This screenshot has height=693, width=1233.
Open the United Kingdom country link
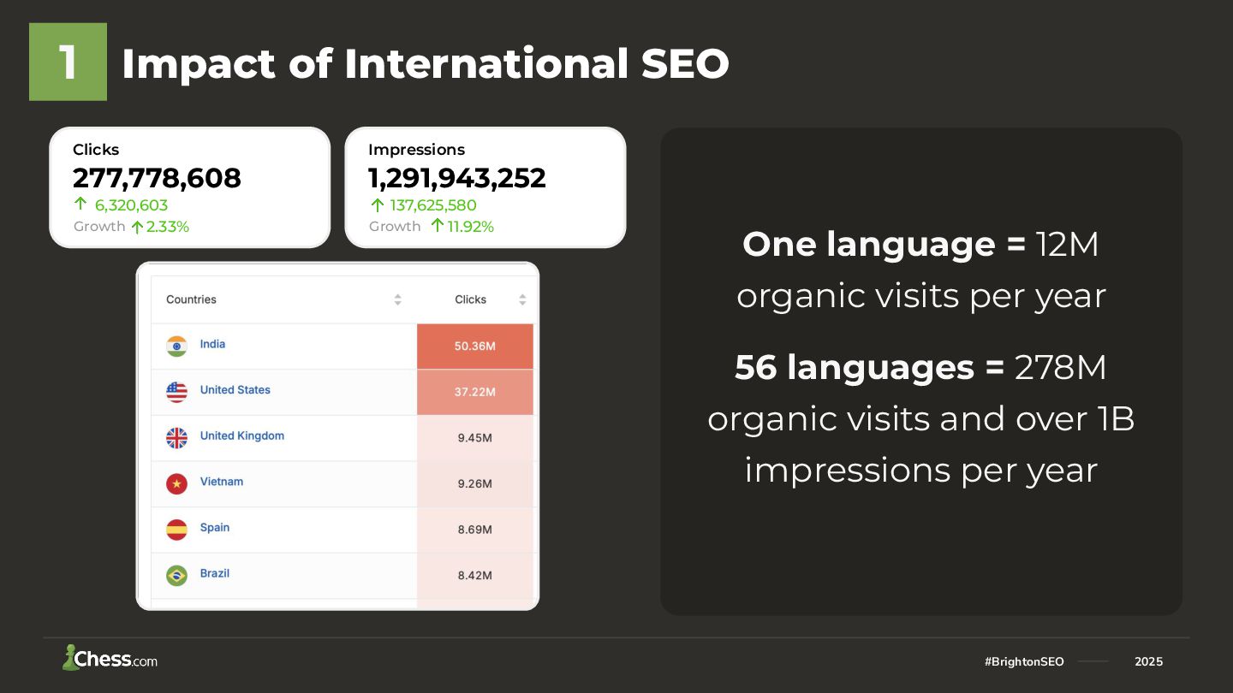[241, 435]
